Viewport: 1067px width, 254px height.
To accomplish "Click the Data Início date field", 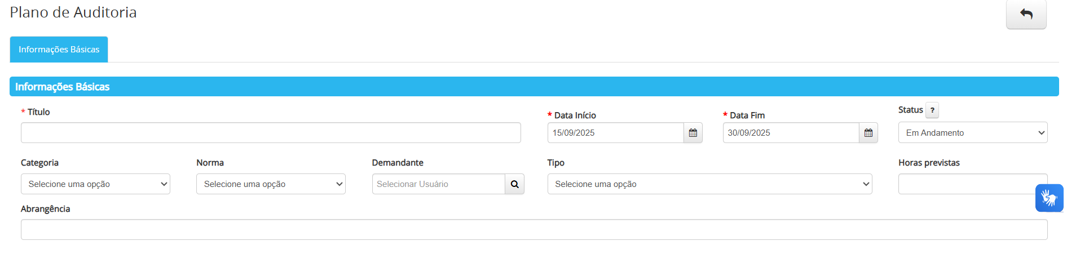I will pos(615,133).
